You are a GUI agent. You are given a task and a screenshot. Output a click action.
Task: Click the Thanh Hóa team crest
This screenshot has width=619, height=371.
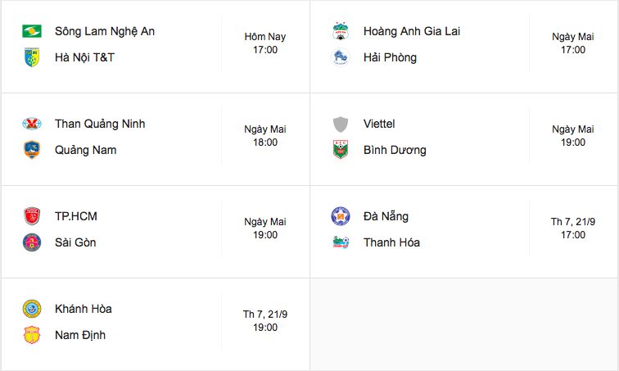coord(341,242)
